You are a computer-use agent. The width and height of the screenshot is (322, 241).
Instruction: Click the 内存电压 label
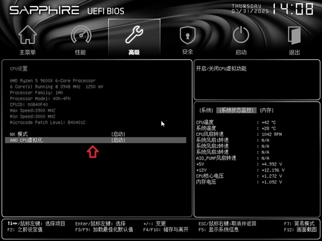pos(206,182)
